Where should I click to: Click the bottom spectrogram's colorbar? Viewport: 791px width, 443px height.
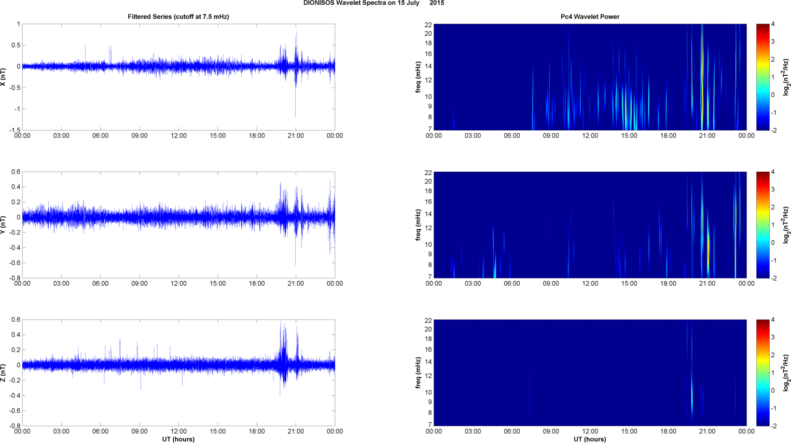click(762, 372)
